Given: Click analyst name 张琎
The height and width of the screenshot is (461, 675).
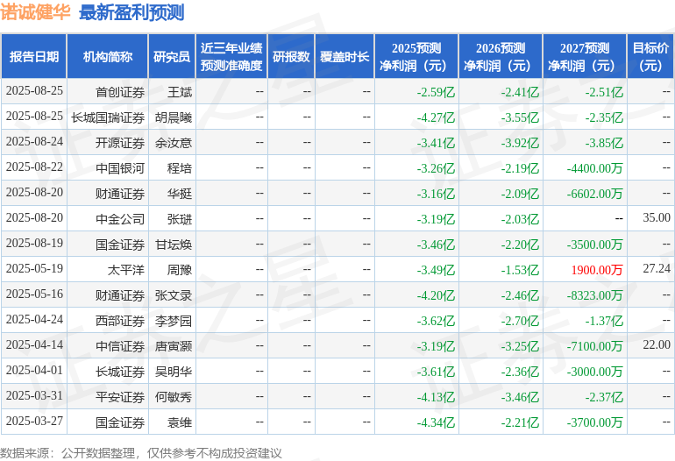Looking at the screenshot, I should (x=180, y=219).
